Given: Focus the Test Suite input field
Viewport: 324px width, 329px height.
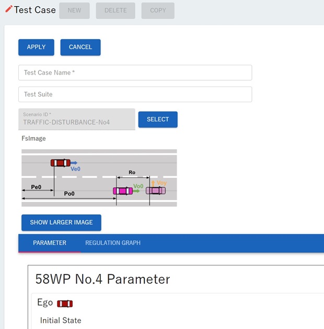Looking at the screenshot, I should click(135, 94).
